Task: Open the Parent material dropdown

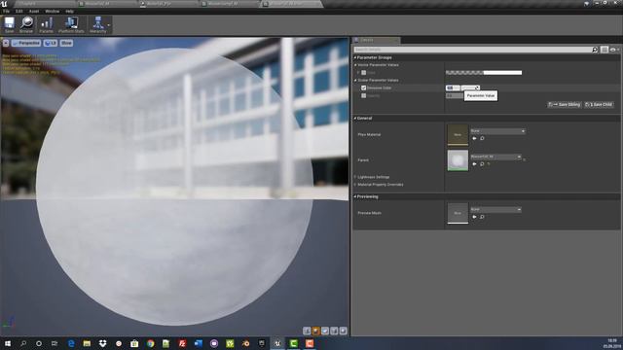Action: [x=495, y=157]
